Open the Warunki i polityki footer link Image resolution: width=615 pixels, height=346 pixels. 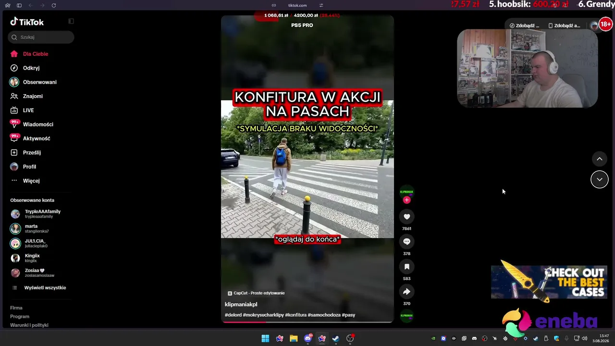(x=29, y=325)
